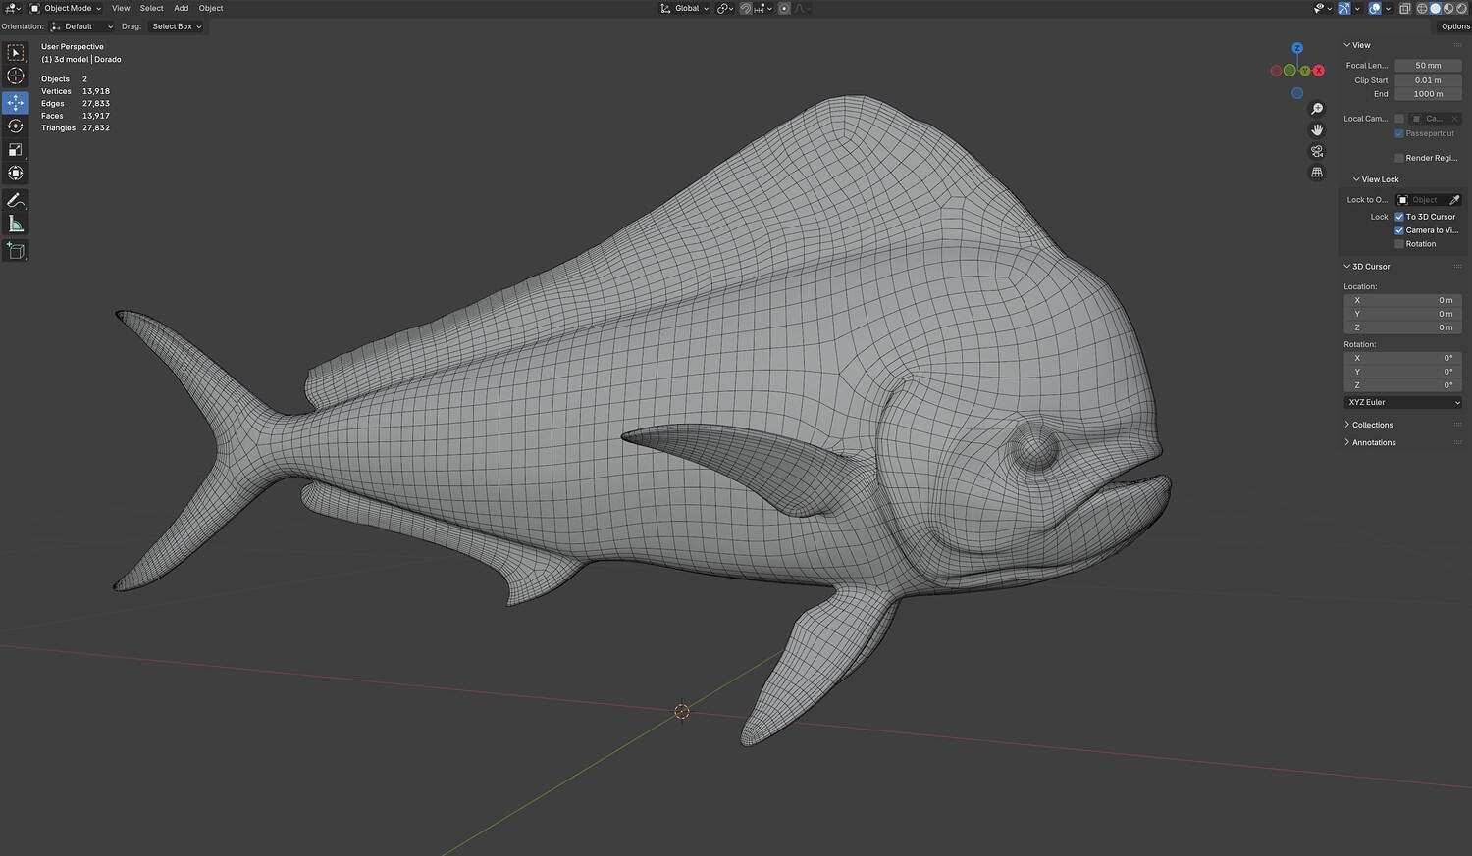
Task: Enable the Render Region checkbox
Action: click(x=1399, y=158)
